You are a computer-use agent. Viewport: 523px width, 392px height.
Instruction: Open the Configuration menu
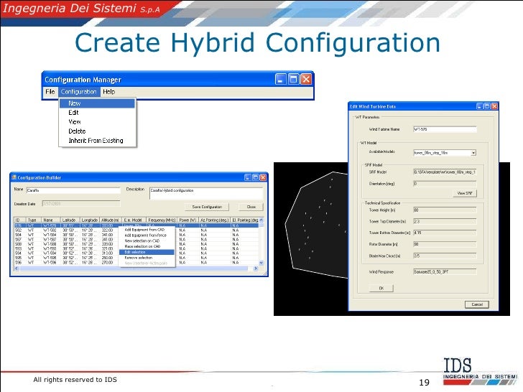[x=79, y=92]
